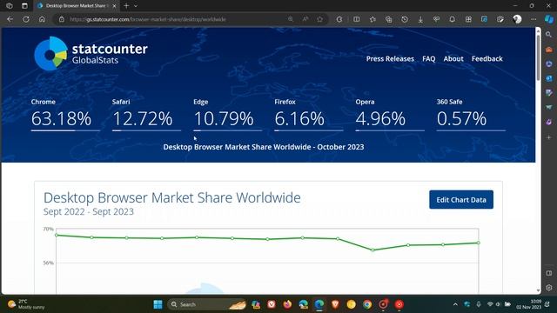Click the page vertical scrollbar thumb

[x=538, y=57]
